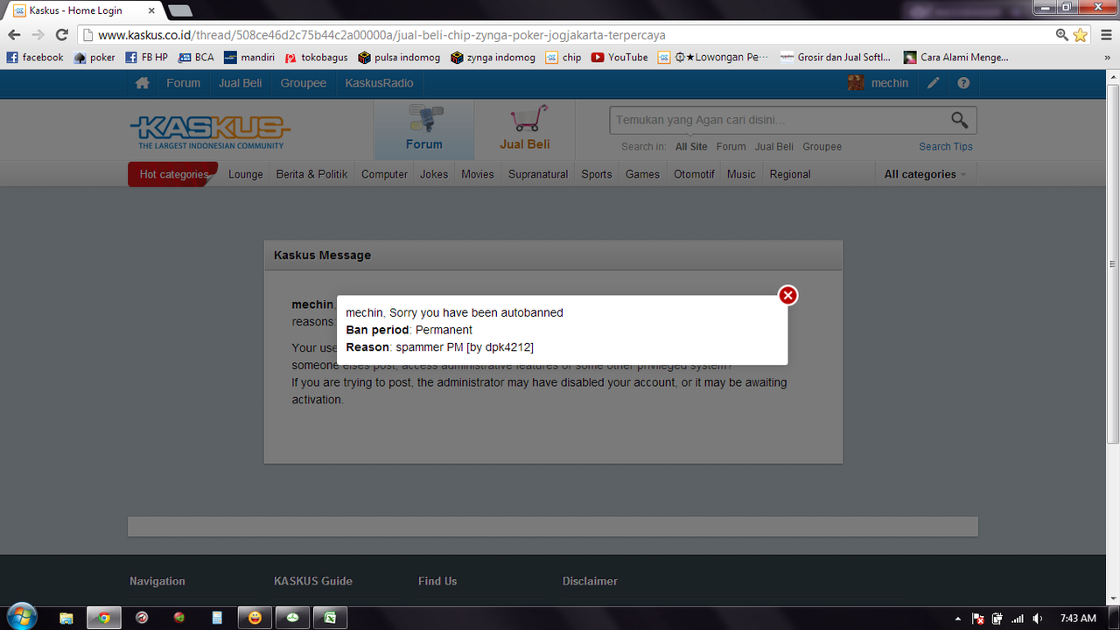Viewport: 1120px width, 630px height.
Task: Click the browser address bar
Action: pos(437,37)
